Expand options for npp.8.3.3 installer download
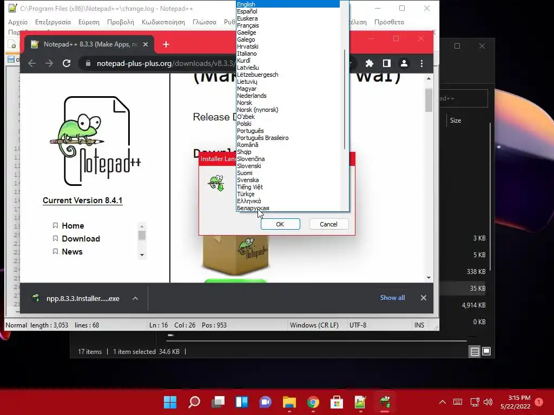Image resolution: width=554 pixels, height=415 pixels. [x=135, y=298]
